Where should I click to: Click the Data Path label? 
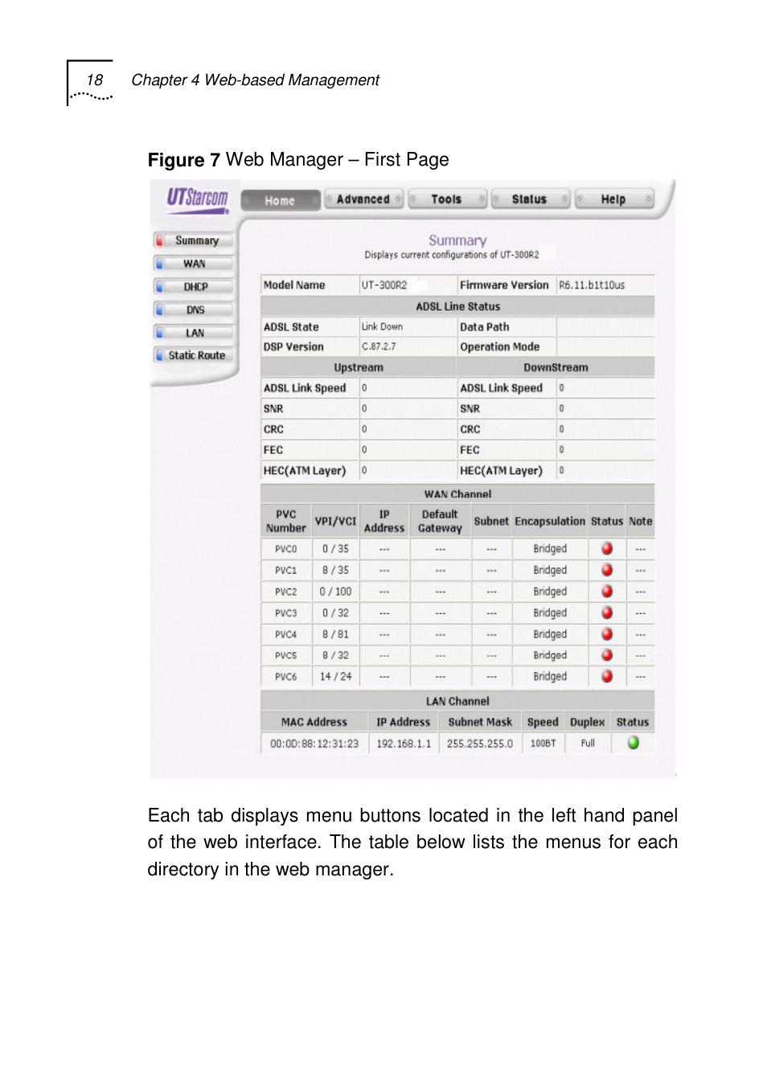(x=485, y=327)
